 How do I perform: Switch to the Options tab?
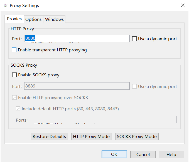coord(33,19)
